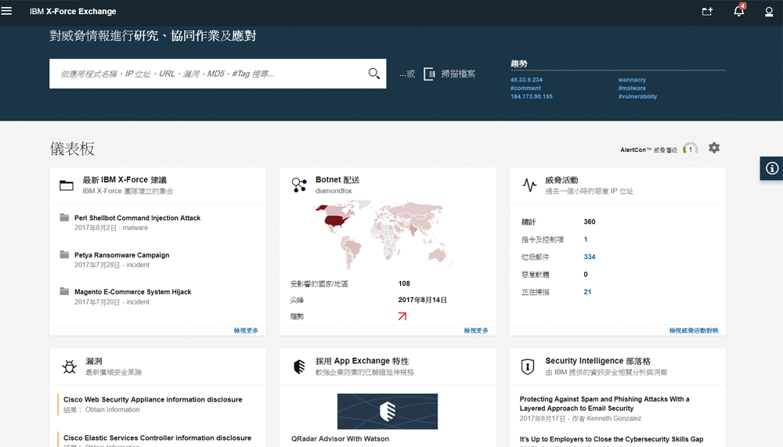Click 檢視更多 in X-Force collections card
783x447 pixels.
click(x=246, y=330)
